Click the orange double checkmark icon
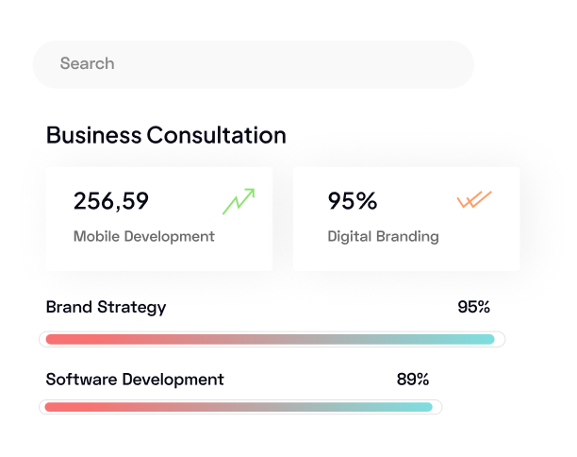 (x=473, y=199)
